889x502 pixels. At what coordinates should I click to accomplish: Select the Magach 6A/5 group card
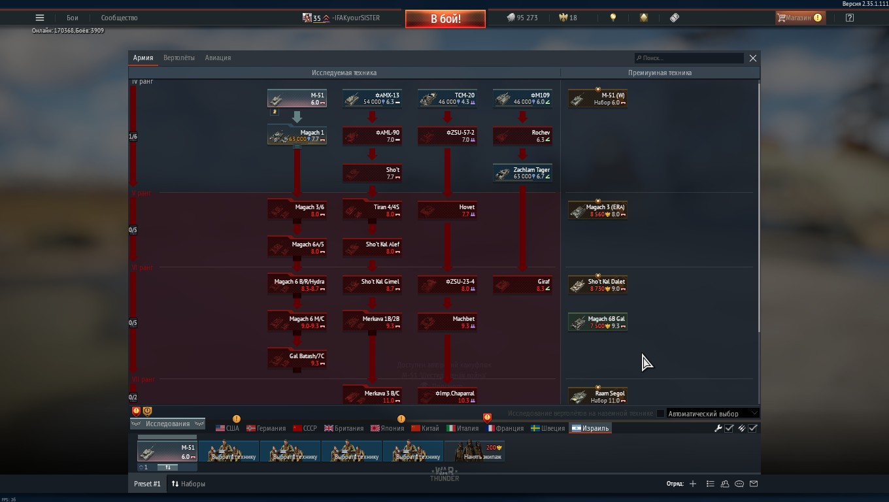[x=297, y=248]
